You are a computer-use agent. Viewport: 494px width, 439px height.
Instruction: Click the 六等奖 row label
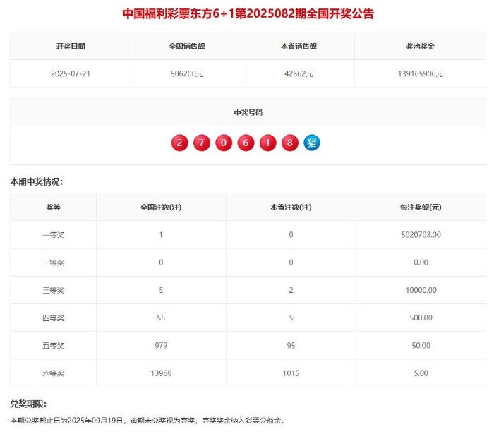[x=53, y=373]
